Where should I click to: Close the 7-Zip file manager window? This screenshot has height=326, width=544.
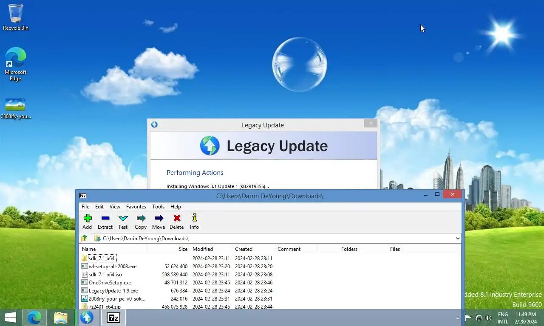click(452, 194)
